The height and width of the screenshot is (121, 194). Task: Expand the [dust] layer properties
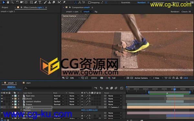(13, 99)
